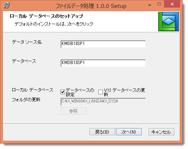Click the デフォルトのインストールは、次へをクリック instruction text
The height and width of the screenshot is (149, 188).
point(54,24)
